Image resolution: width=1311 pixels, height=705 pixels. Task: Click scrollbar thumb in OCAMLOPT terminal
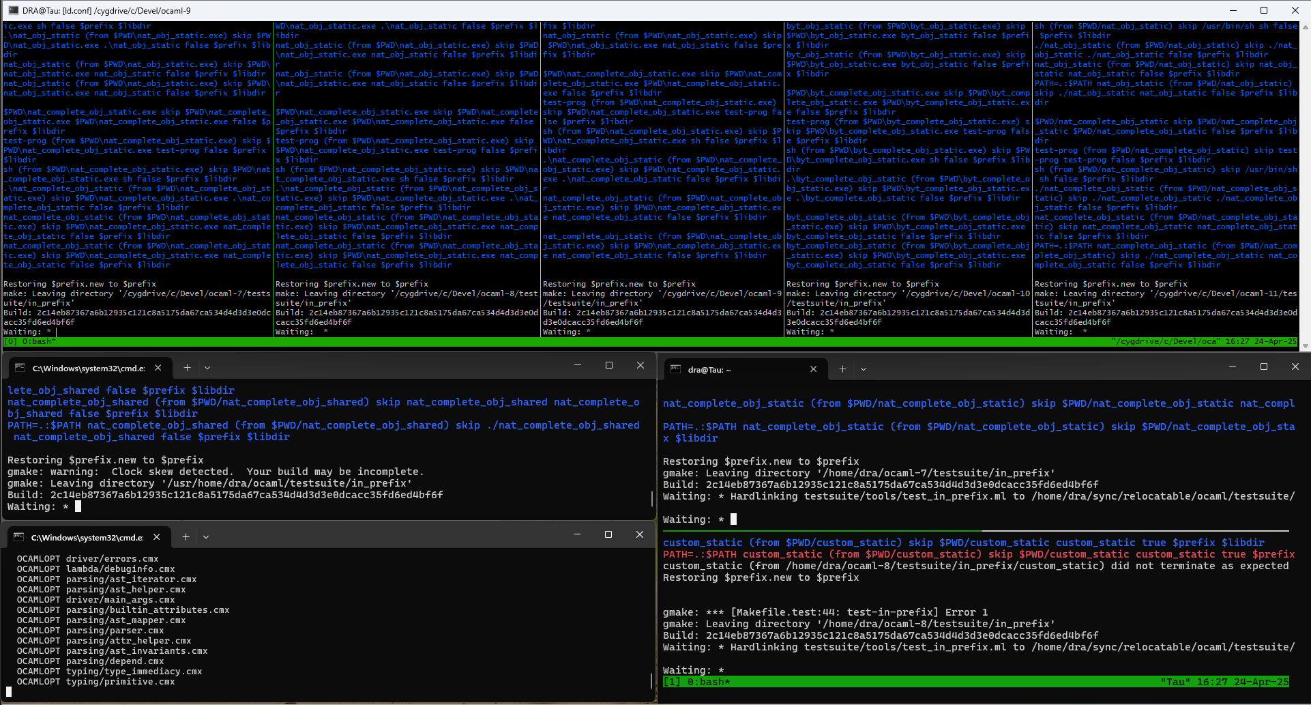click(652, 681)
